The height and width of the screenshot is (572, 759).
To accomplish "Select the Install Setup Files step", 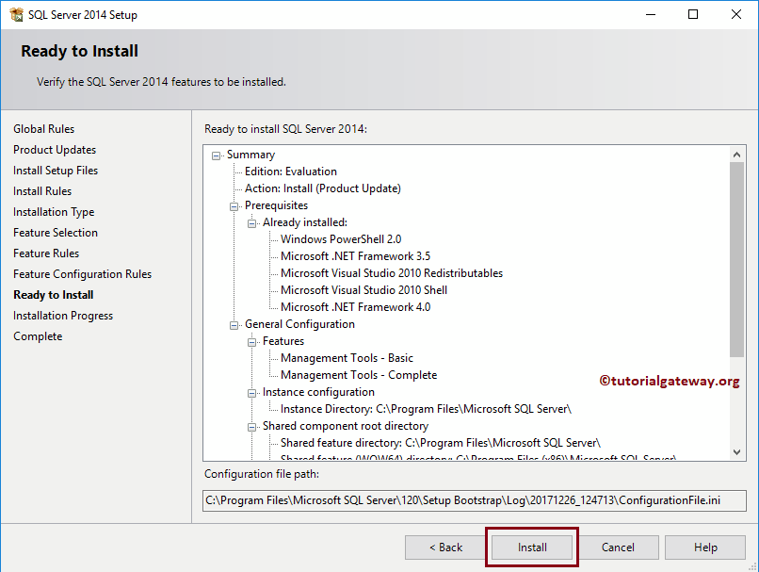I will pos(56,171).
